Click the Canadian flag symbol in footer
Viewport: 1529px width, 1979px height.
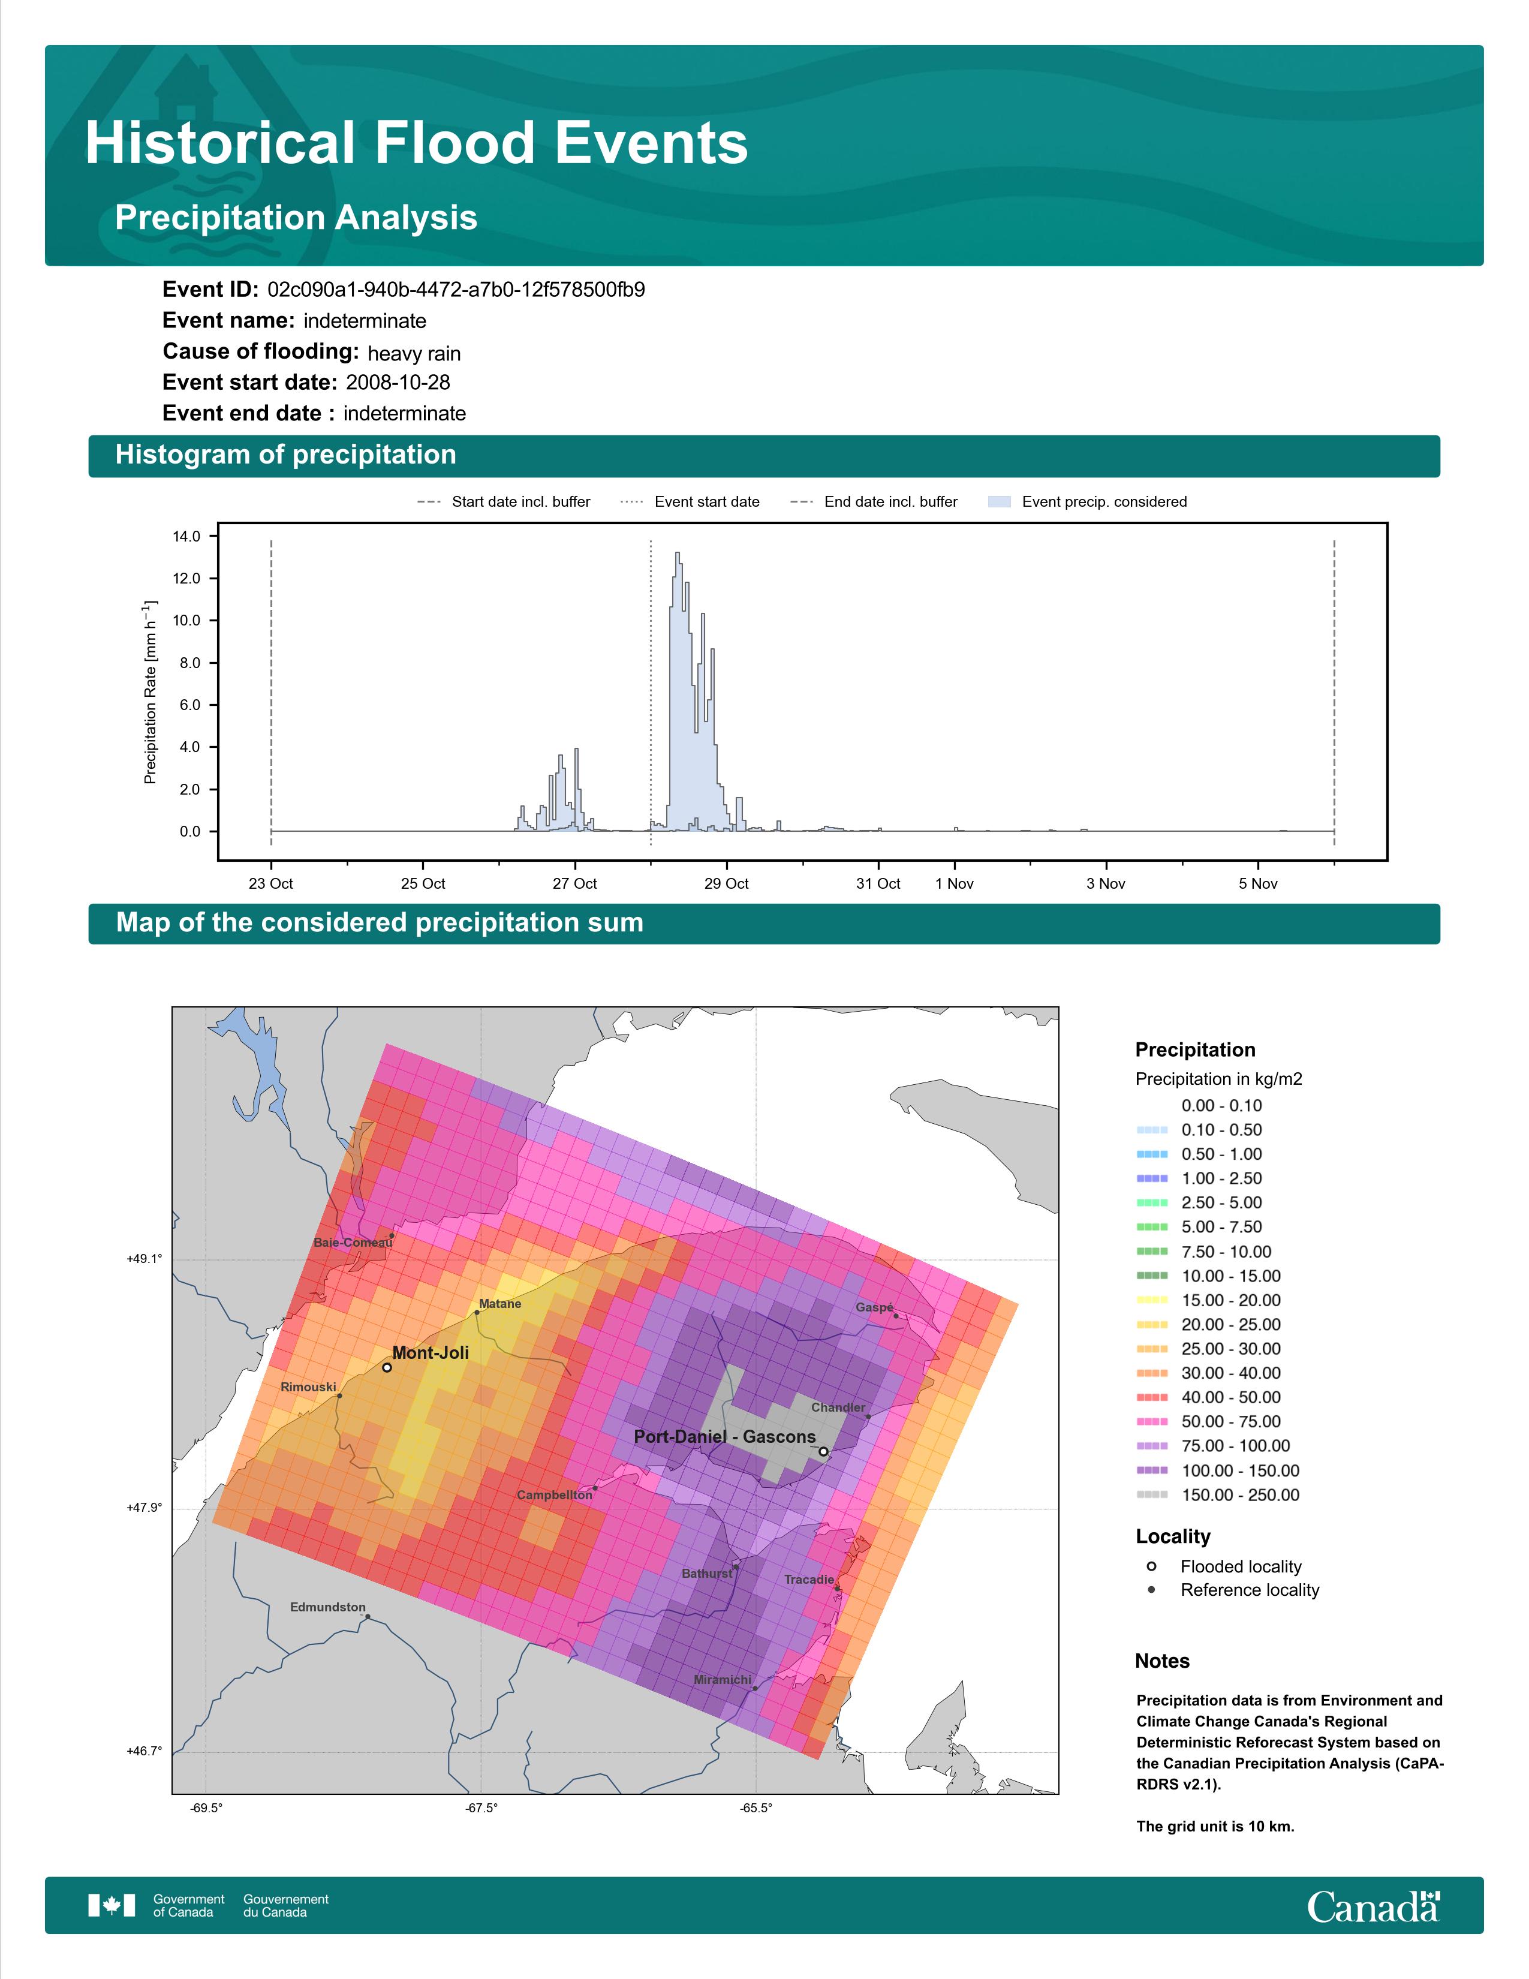[112, 1905]
